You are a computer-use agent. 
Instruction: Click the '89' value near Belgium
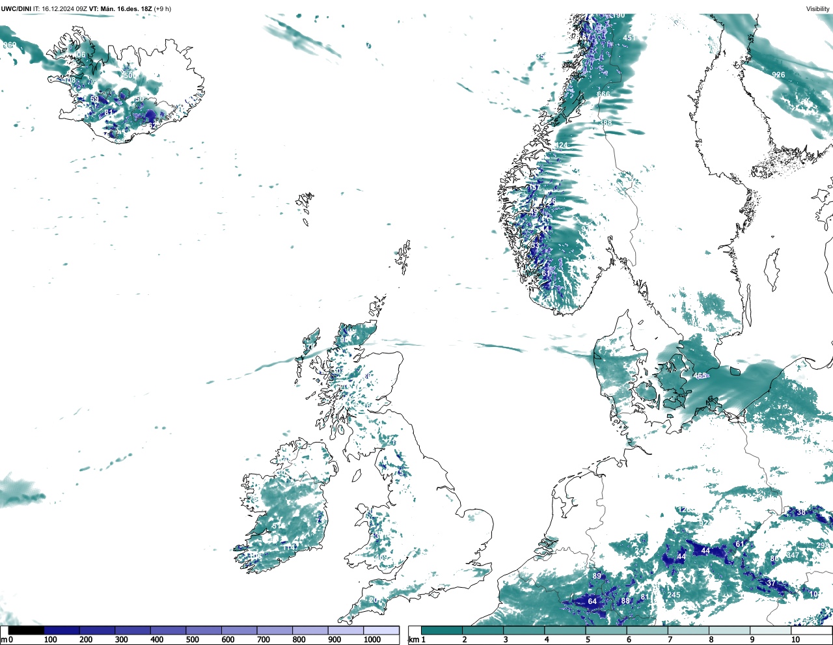597,576
